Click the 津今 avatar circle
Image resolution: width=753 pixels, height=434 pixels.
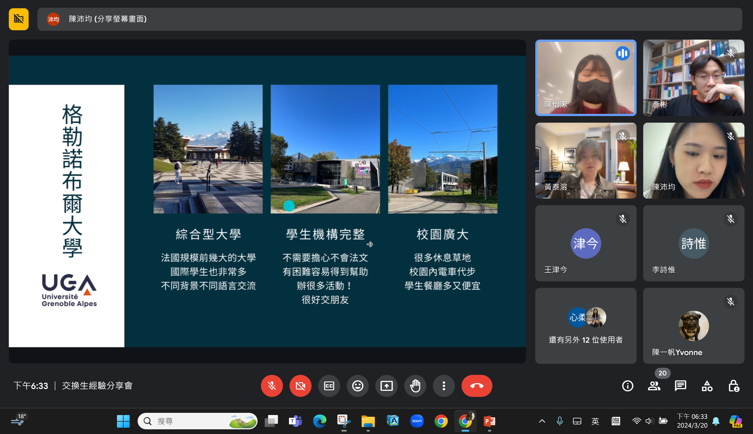[586, 243]
